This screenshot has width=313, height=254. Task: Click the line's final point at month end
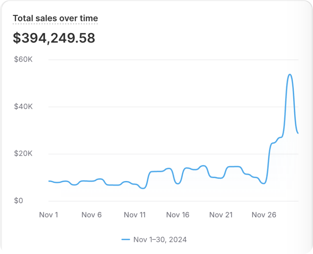click(298, 133)
